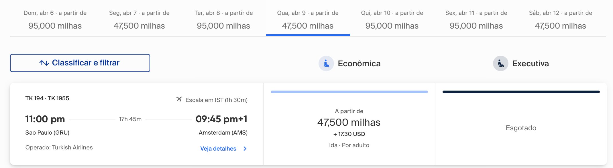The height and width of the screenshot is (168, 613).
Task: Click the light blue economy fare bar
Action: coord(349,92)
